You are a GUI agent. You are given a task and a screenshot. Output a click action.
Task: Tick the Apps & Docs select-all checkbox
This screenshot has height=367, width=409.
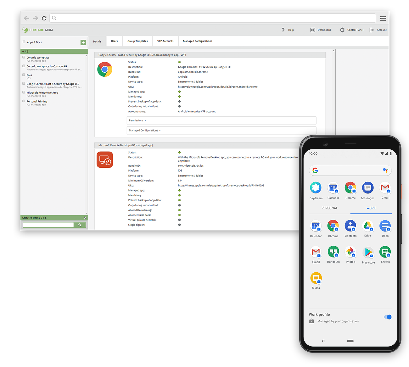pos(24,42)
